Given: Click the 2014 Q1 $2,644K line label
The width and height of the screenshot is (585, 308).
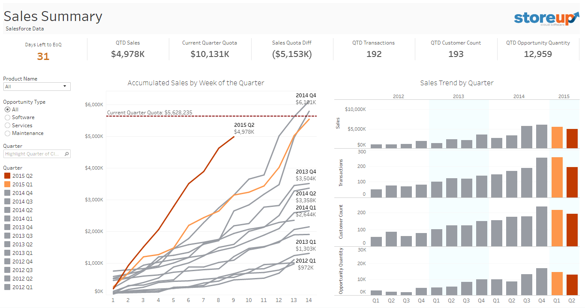Looking at the screenshot, I should click(x=306, y=211).
